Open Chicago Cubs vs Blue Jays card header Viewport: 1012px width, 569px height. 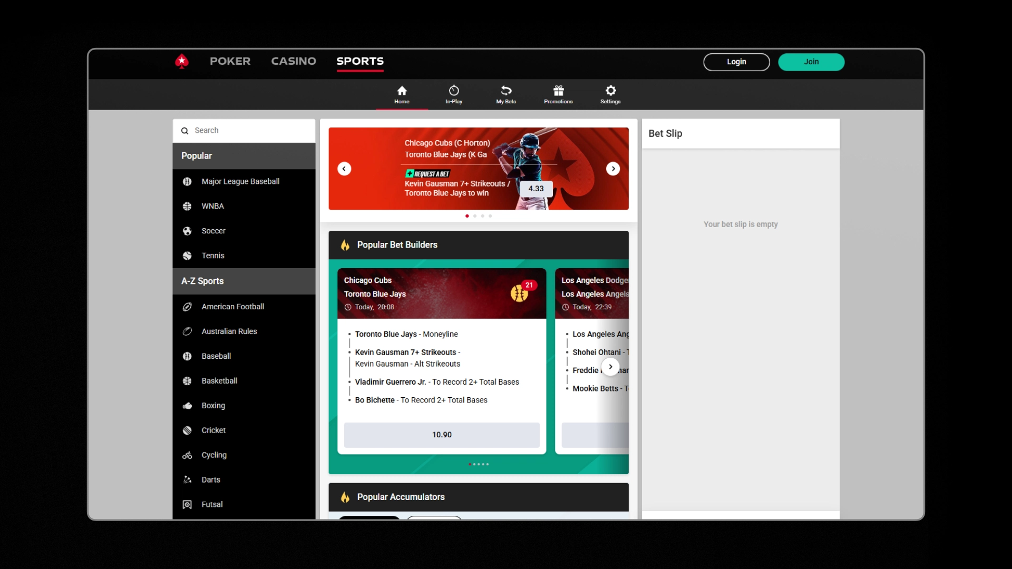(x=442, y=293)
